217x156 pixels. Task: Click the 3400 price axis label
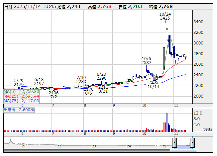pos(198,22)
